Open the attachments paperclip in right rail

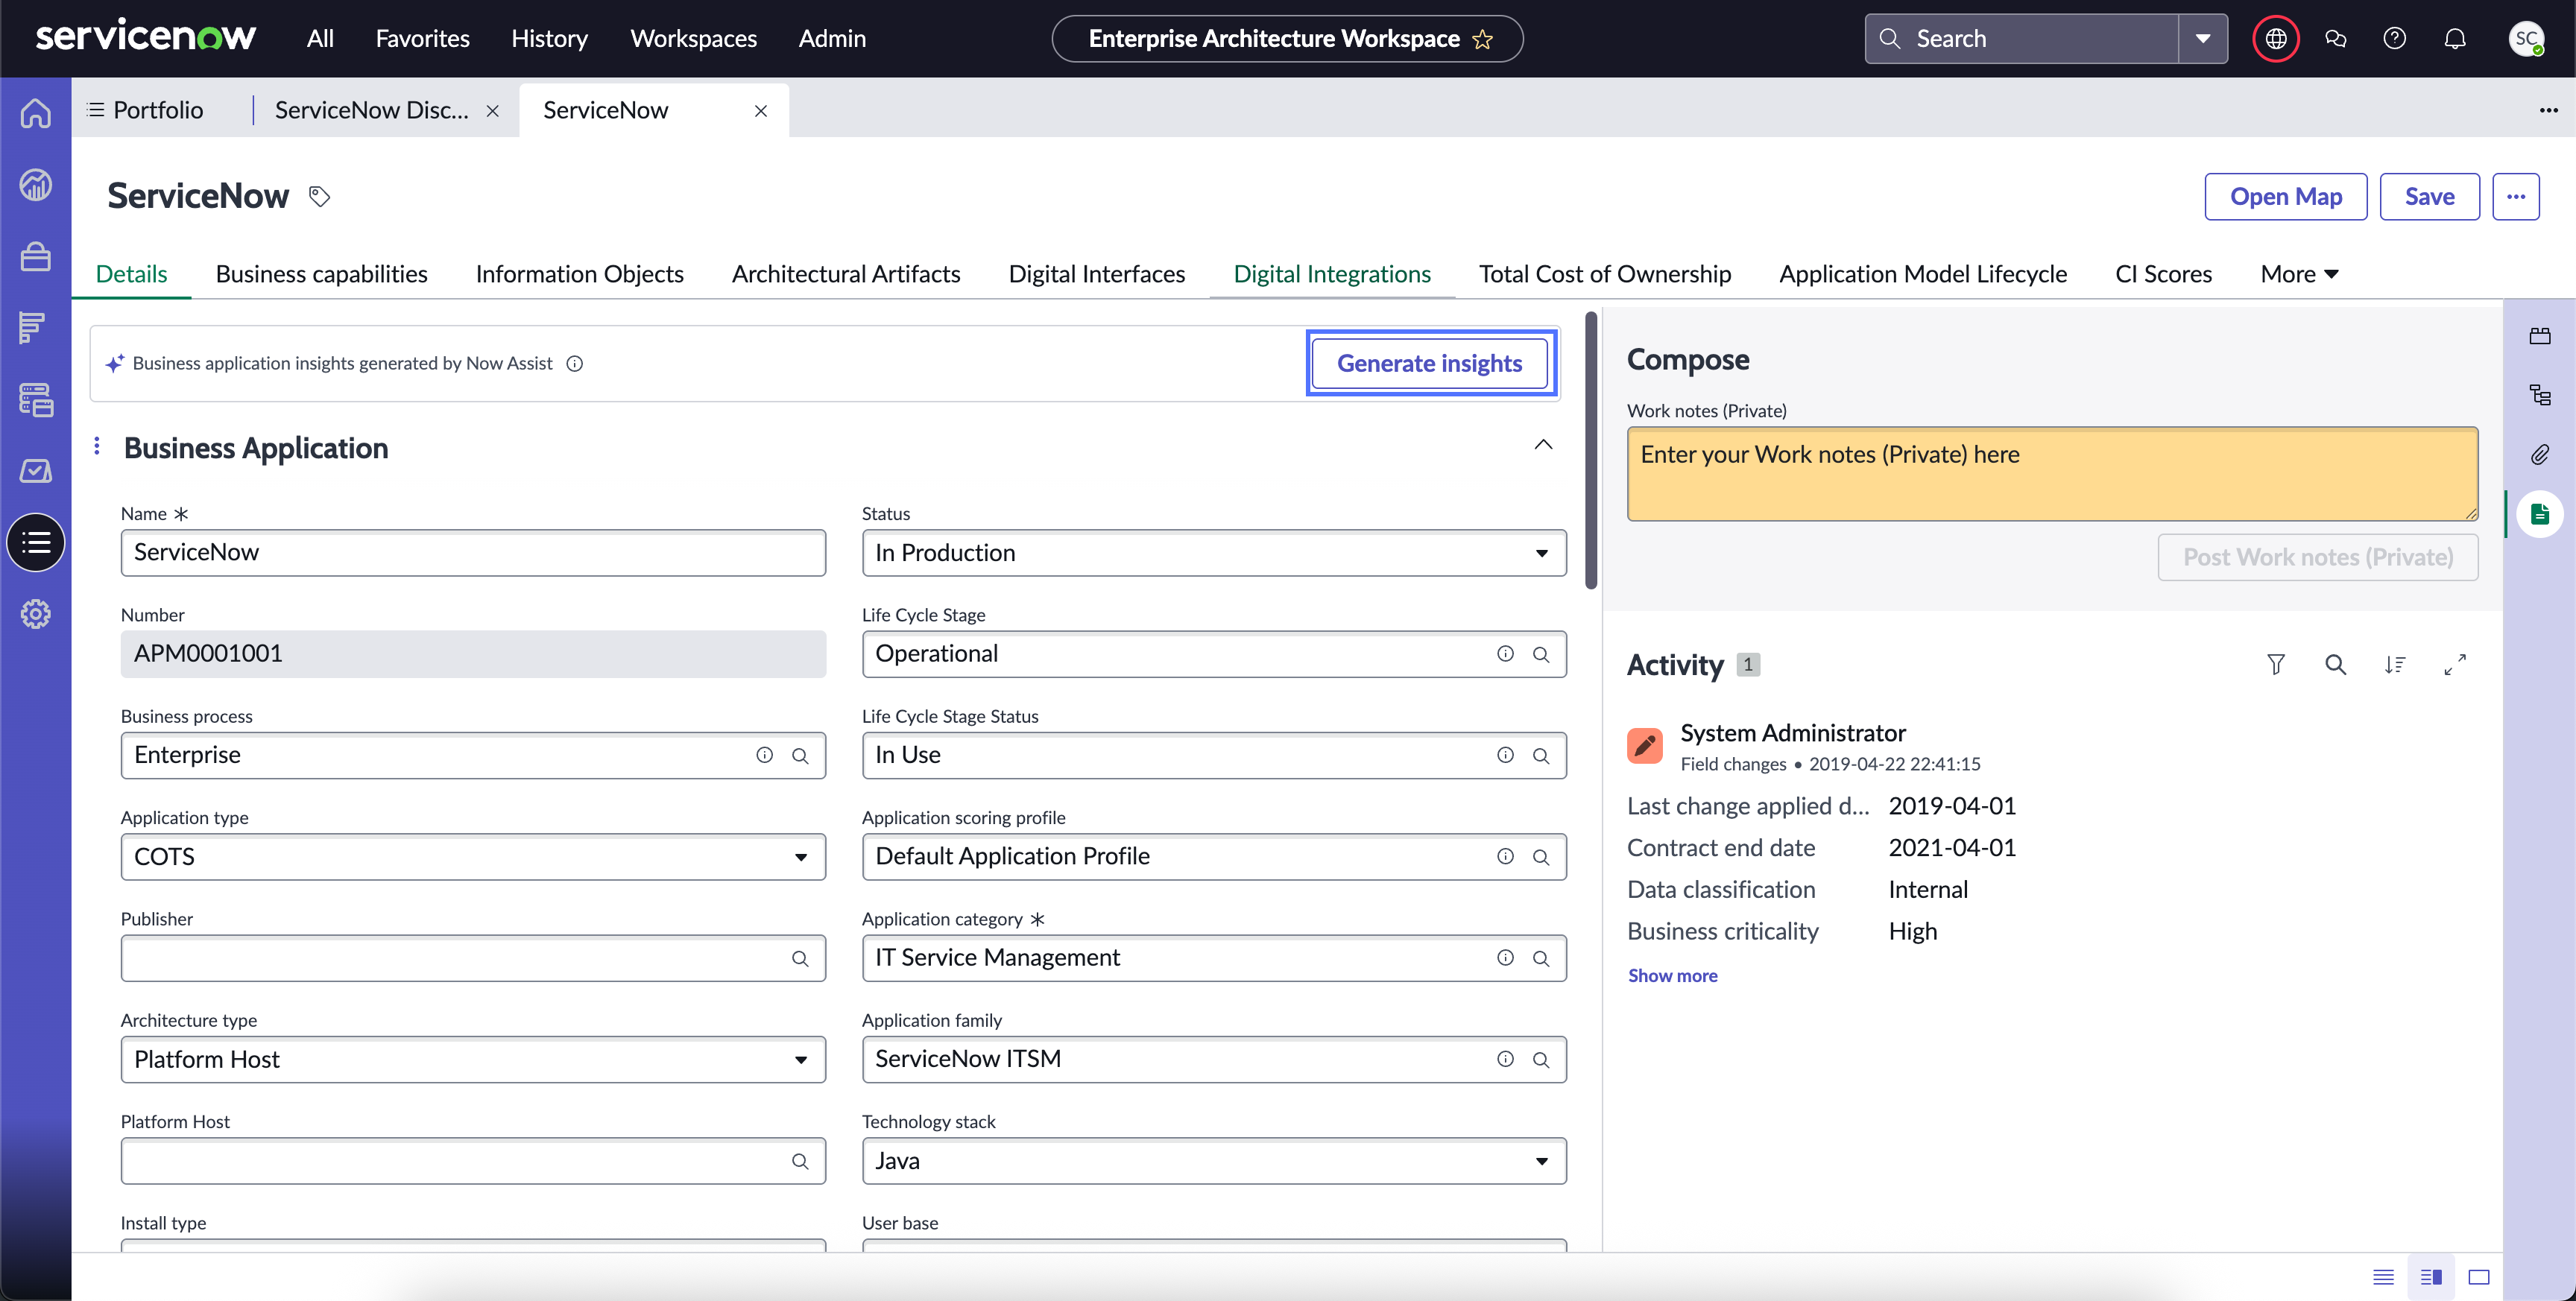(x=2540, y=455)
